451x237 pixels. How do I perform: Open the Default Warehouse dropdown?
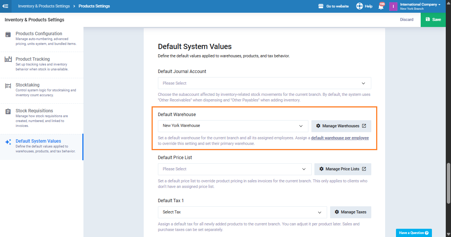(233, 126)
